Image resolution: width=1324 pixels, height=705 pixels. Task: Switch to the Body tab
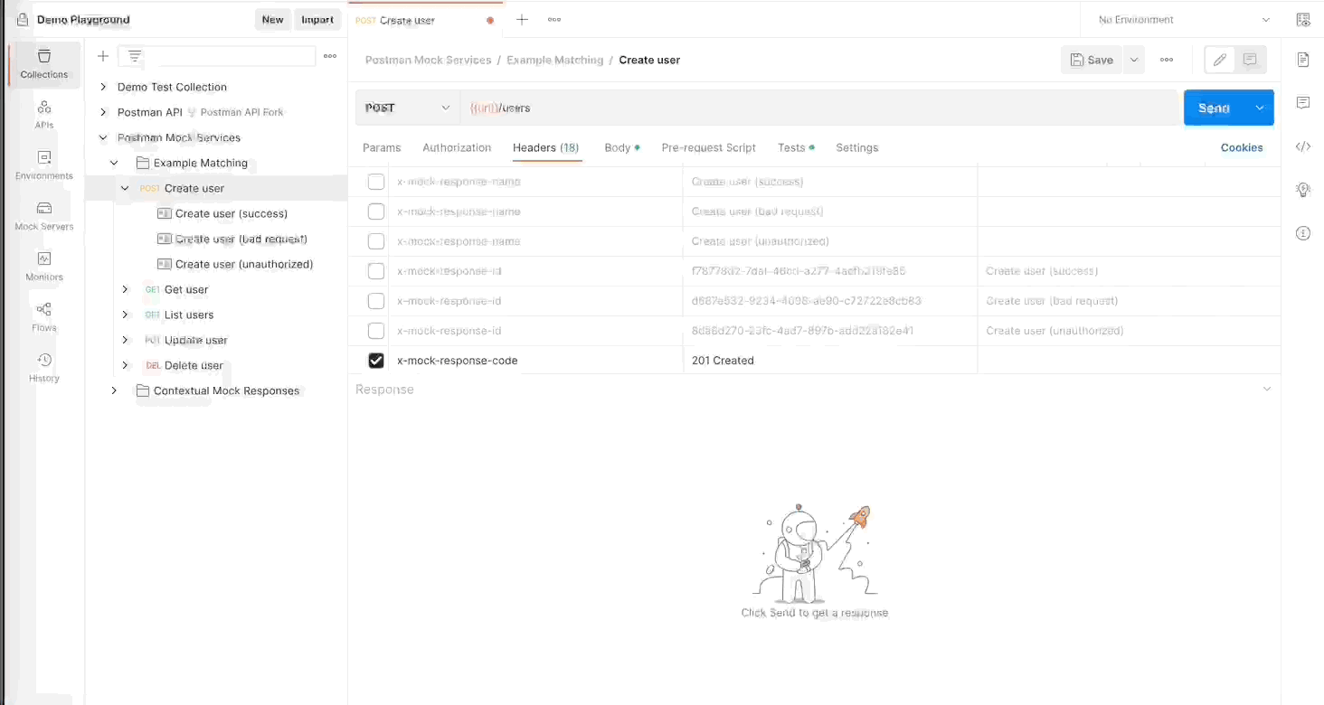point(618,147)
